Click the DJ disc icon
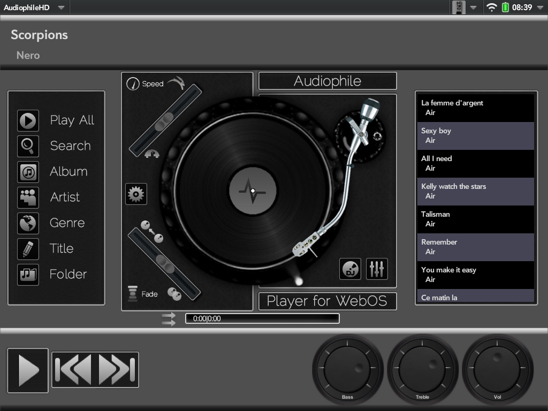 click(x=350, y=269)
